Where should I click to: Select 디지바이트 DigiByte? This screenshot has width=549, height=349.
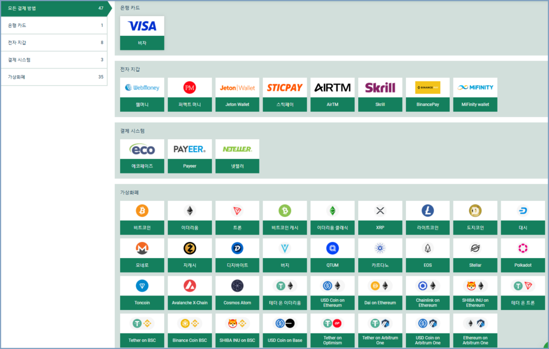[237, 255]
